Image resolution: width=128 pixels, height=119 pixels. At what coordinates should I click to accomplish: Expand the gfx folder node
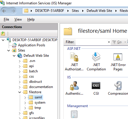(20, 113)
